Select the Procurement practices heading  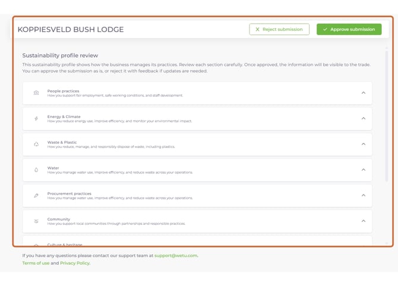(69, 193)
